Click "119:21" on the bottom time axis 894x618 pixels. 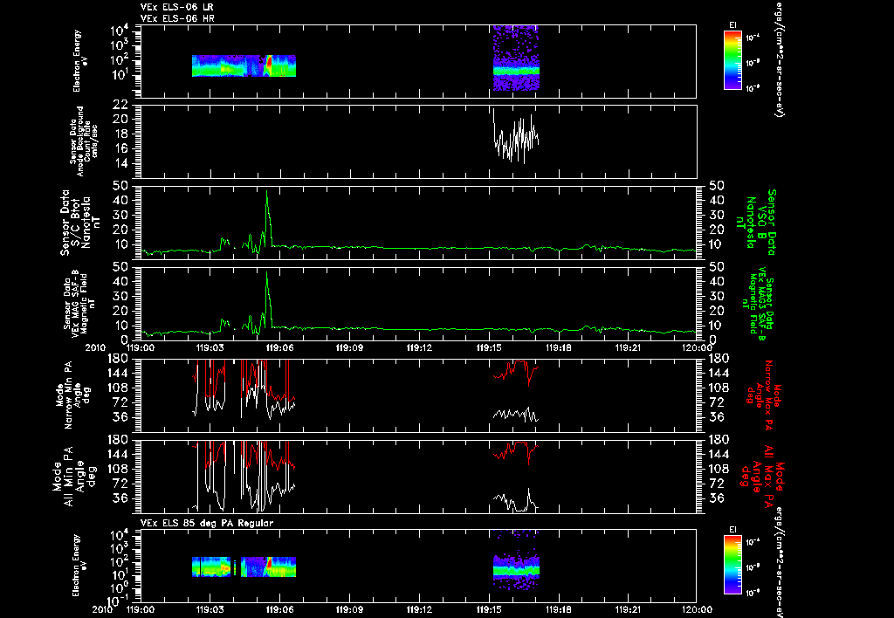click(629, 609)
